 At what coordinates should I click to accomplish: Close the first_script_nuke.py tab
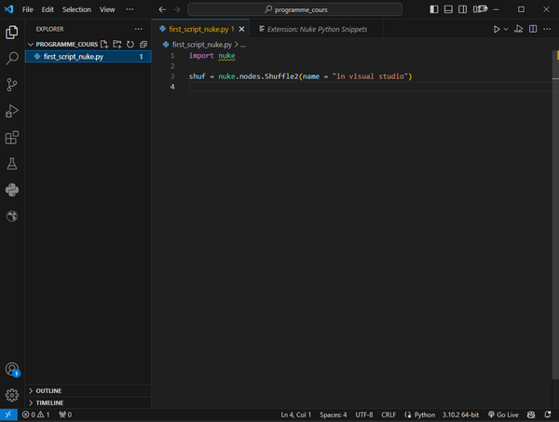pyautogui.click(x=241, y=29)
